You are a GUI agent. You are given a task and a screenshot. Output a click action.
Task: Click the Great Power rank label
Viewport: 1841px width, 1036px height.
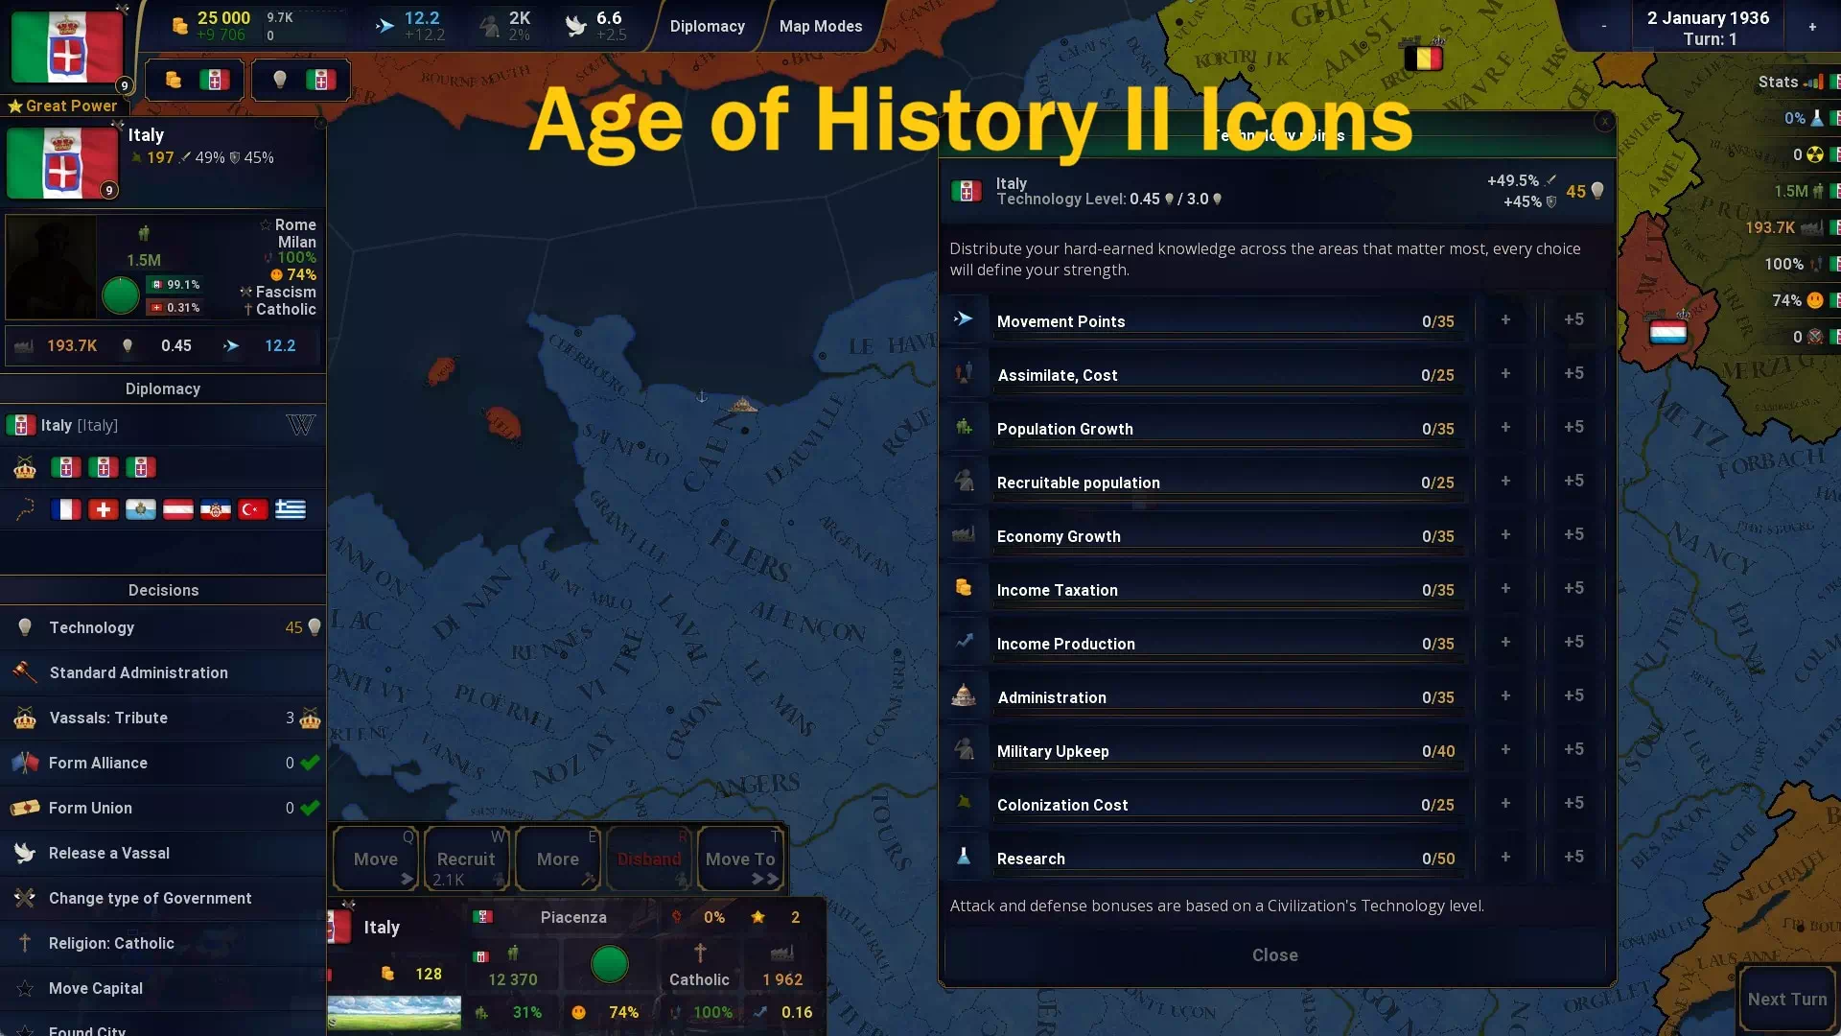[x=63, y=106]
